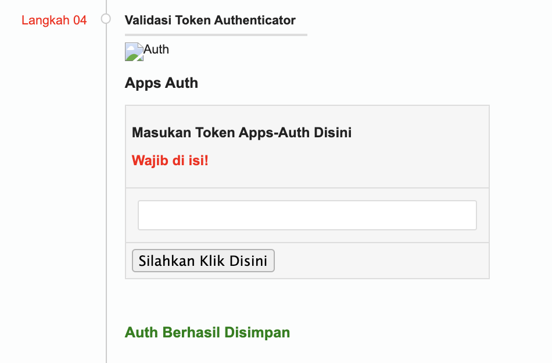Viewport: 552px width, 363px height.
Task: Click the word Authenticator in step heading
Action: [x=255, y=20]
